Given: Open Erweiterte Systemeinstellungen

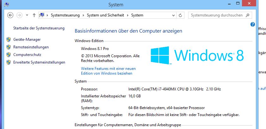Looking at the screenshot, I should coord(39,62).
